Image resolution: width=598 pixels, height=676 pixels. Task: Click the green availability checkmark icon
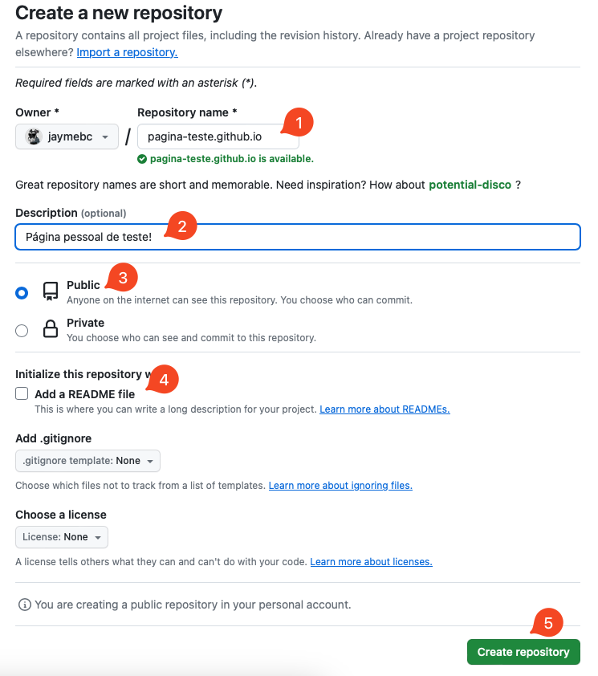142,159
